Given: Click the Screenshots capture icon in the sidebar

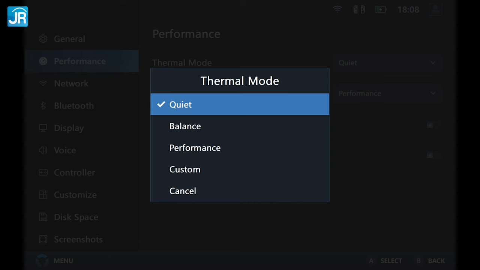Looking at the screenshot, I should (x=43, y=239).
